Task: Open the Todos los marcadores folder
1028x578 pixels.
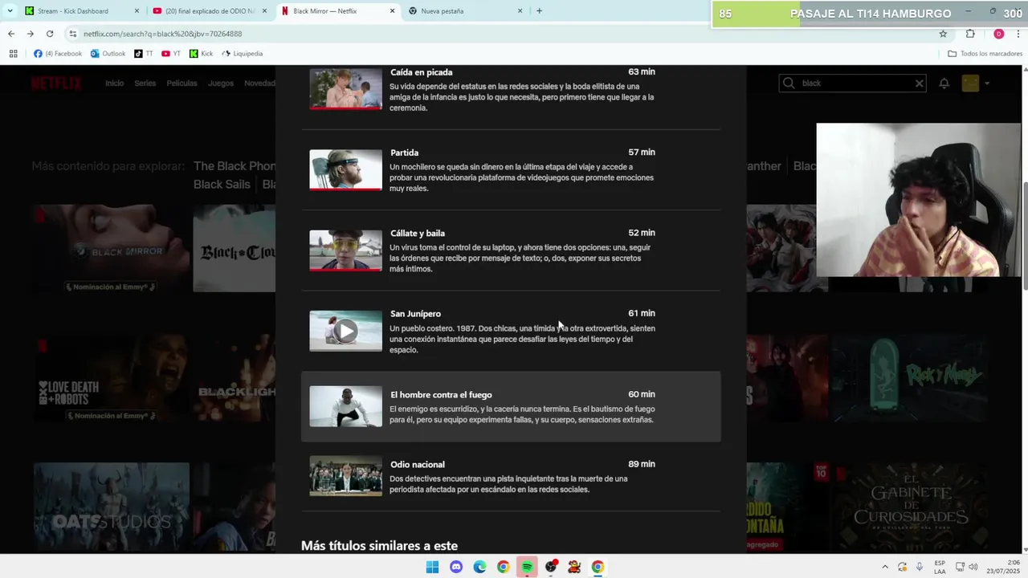Action: click(x=985, y=54)
